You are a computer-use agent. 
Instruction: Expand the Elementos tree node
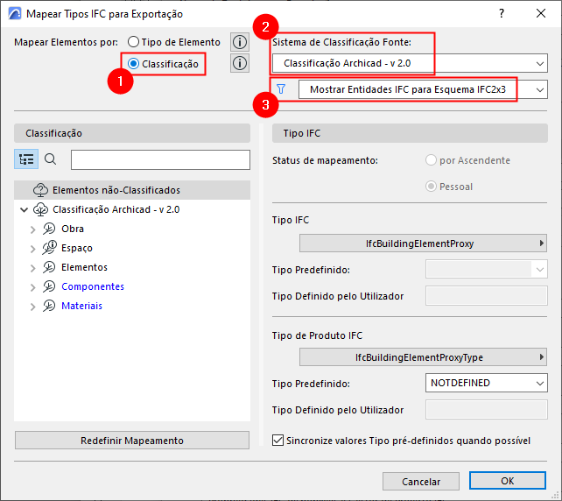pos(33,268)
